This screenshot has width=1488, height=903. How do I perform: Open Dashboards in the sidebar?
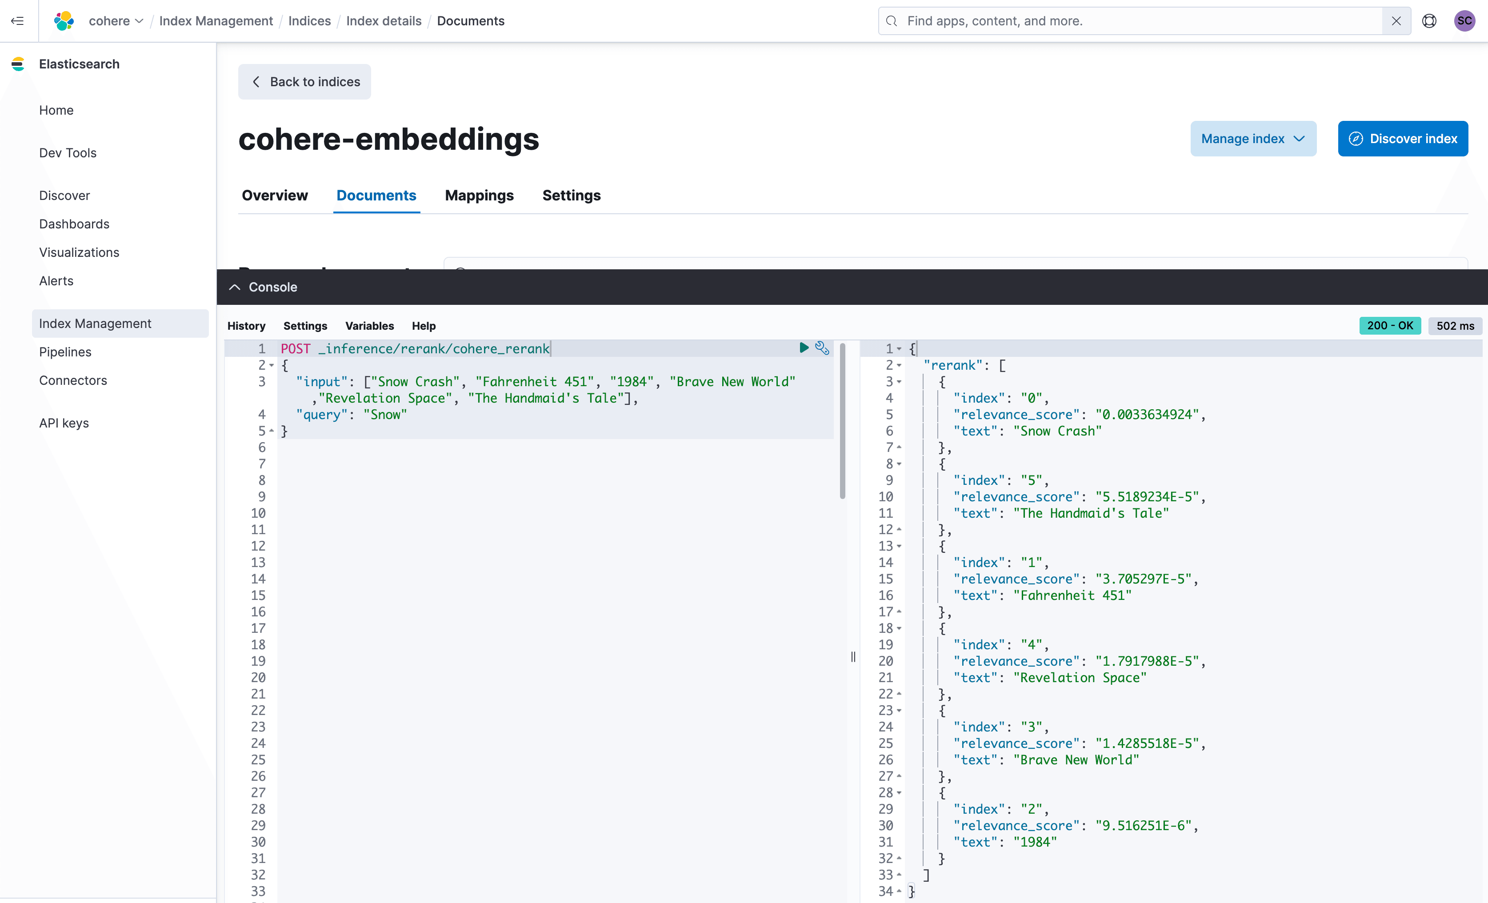click(x=74, y=224)
